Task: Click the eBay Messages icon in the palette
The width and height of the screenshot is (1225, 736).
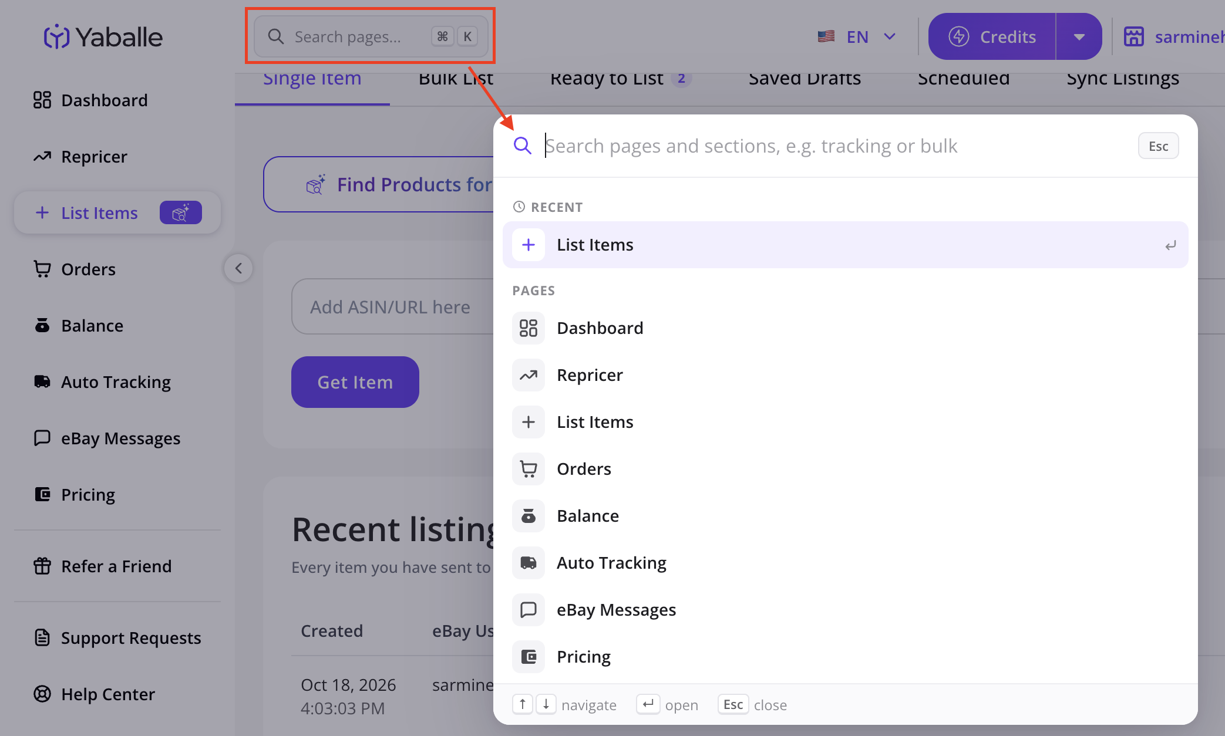Action: 529,610
